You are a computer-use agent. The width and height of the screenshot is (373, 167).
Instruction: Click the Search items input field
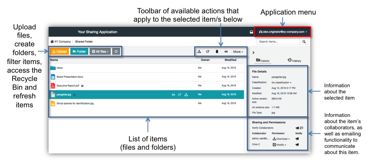pyautogui.click(x=278, y=41)
